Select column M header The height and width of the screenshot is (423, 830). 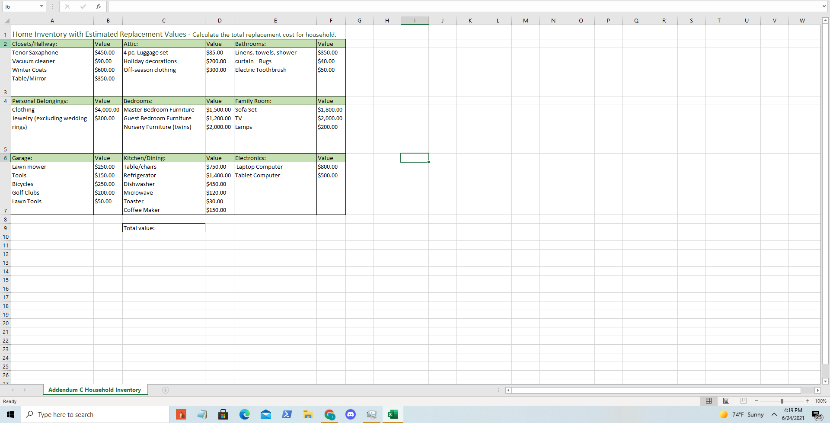pyautogui.click(x=526, y=20)
